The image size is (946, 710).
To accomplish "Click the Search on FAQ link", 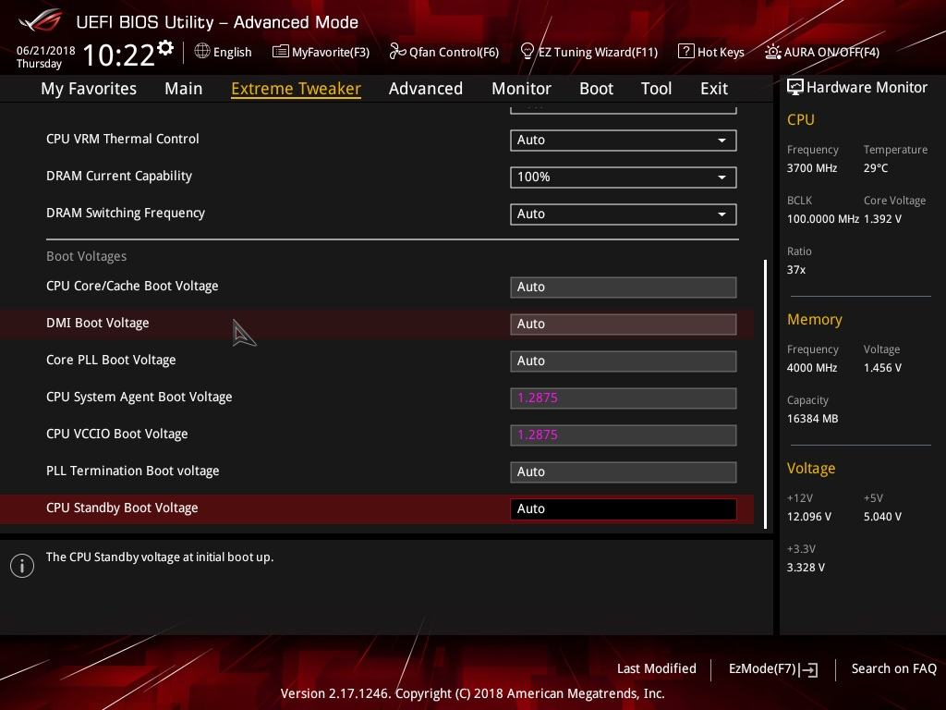I will (894, 669).
